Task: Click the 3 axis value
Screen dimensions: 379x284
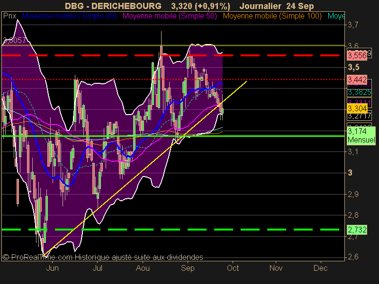Action: coord(350,173)
